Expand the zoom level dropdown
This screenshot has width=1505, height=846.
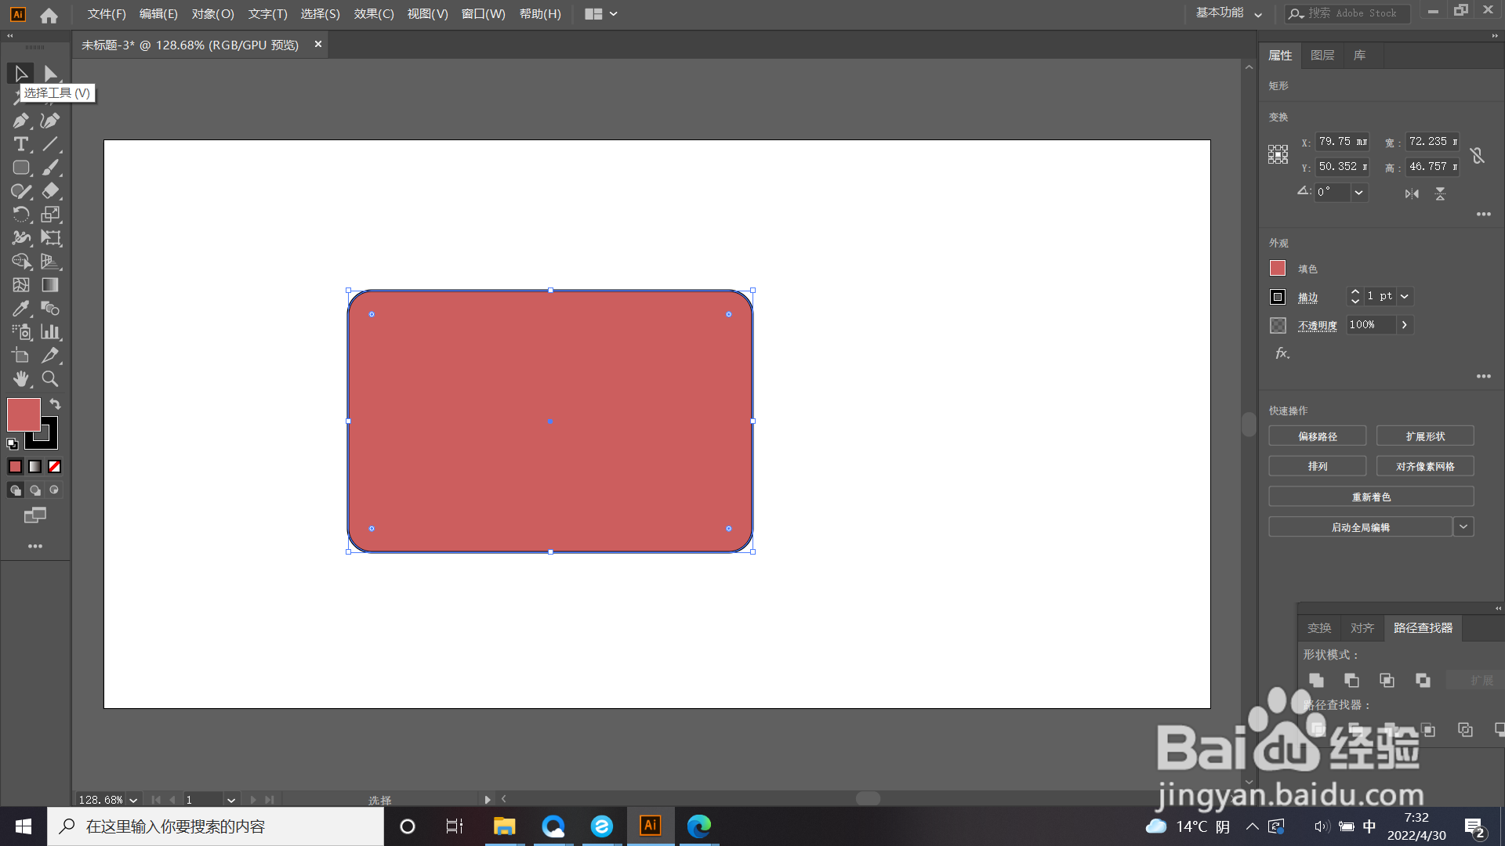pyautogui.click(x=133, y=800)
